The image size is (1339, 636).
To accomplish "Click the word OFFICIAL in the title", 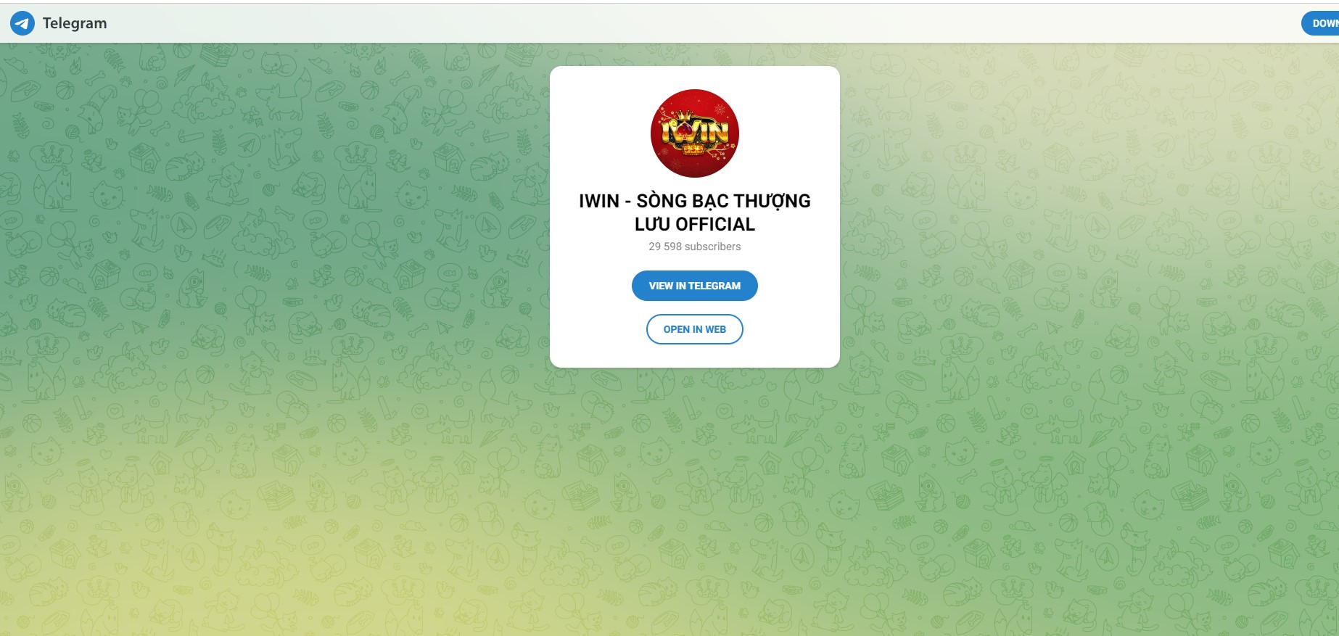I will 715,224.
